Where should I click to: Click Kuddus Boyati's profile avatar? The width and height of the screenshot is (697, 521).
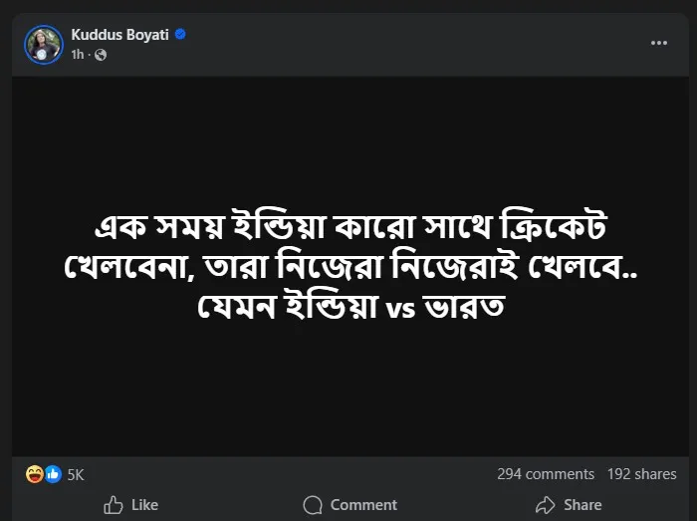pos(44,45)
